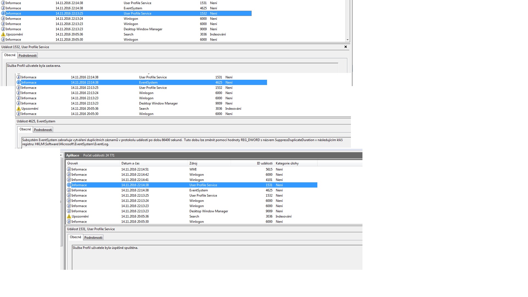Select Obecné tab under Událost 1531
This screenshot has height=297, width=528.
point(75,237)
